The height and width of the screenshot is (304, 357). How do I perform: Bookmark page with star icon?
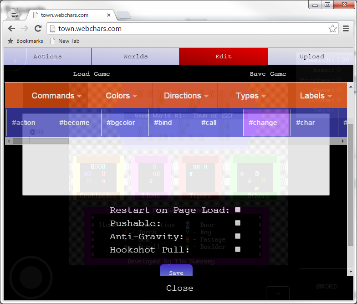[333, 29]
